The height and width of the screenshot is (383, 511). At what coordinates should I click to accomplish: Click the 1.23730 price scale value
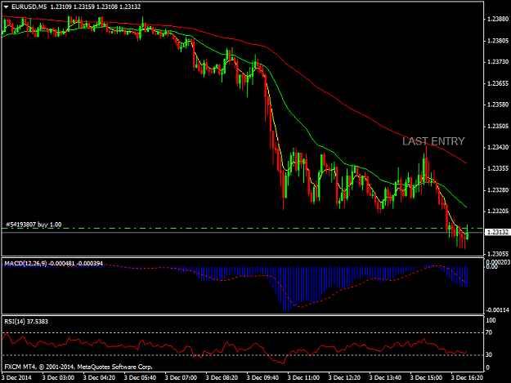click(x=498, y=62)
